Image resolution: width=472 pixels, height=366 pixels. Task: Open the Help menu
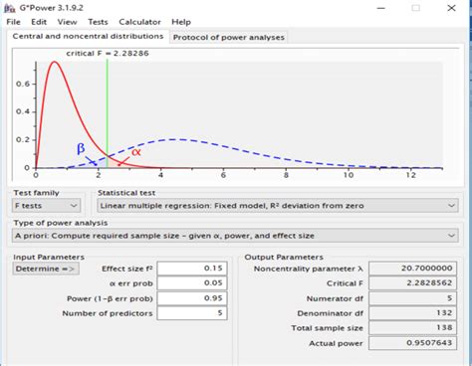(x=181, y=22)
